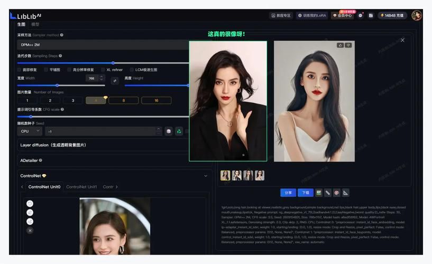The image size is (432, 264).
Task: Select 8 as number of images
Action: click(123, 100)
